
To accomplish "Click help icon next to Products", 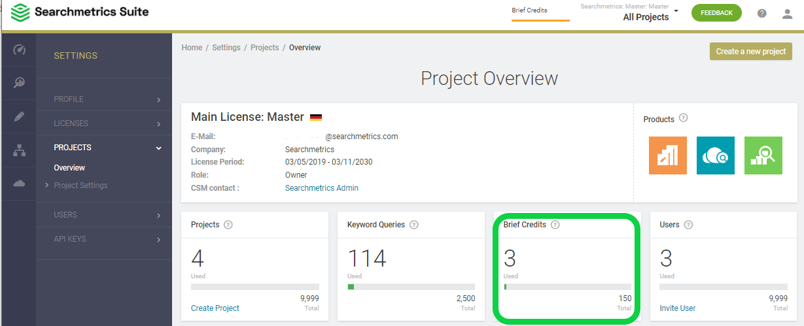I will click(684, 118).
